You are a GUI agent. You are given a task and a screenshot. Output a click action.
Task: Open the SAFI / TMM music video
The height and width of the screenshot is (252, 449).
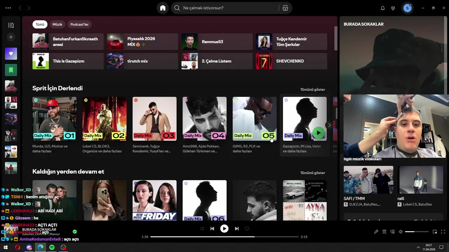click(x=368, y=180)
